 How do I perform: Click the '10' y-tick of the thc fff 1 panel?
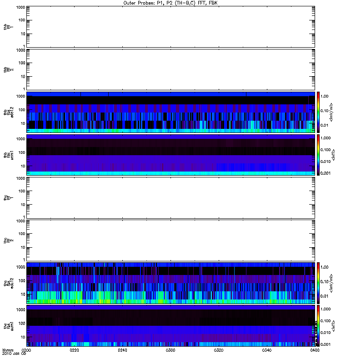[x=23, y=205]
